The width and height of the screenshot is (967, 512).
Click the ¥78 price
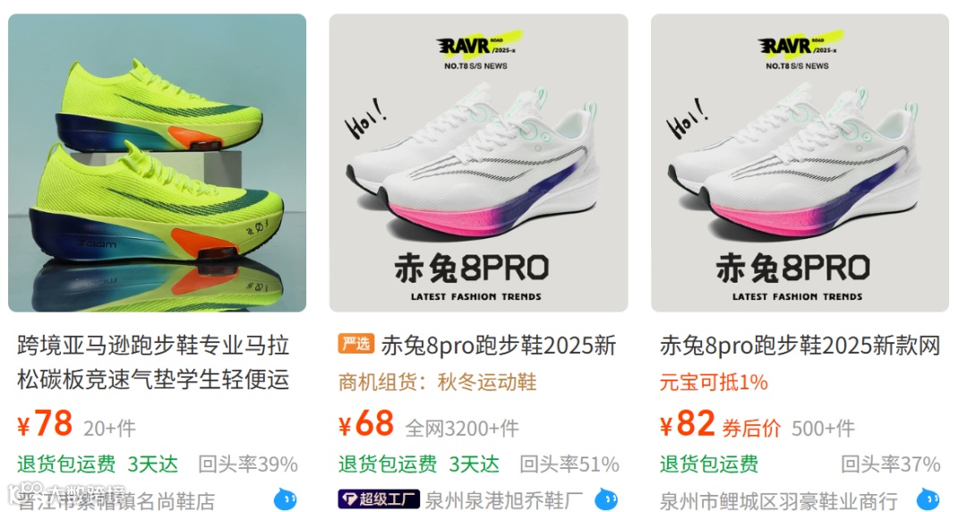pyautogui.click(x=45, y=423)
